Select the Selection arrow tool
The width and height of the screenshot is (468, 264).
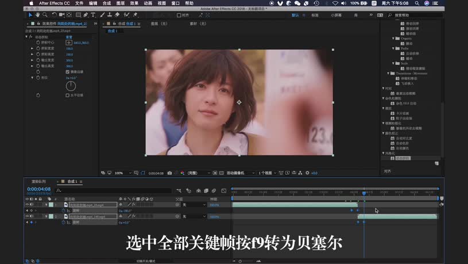coord(30,14)
